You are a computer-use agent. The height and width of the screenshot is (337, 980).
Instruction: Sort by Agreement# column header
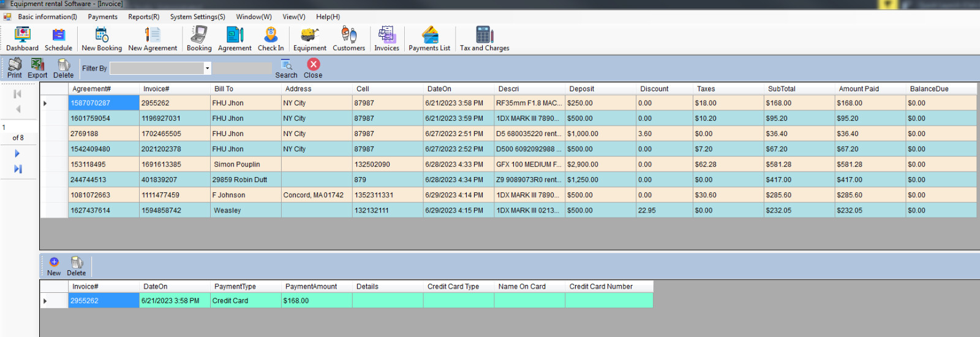tap(104, 89)
